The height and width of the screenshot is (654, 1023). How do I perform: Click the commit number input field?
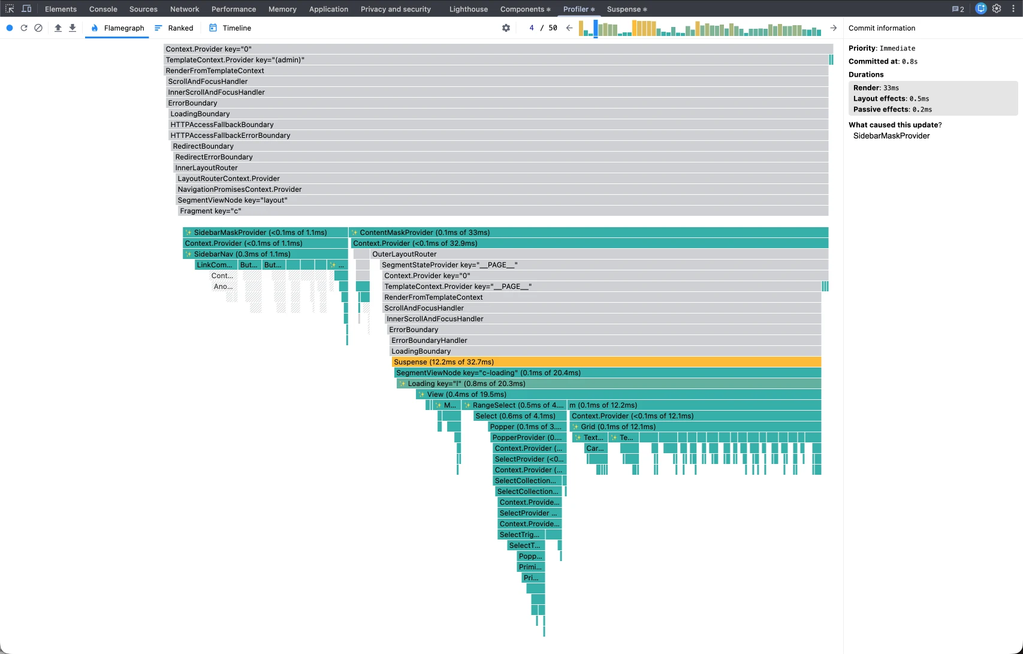531,28
